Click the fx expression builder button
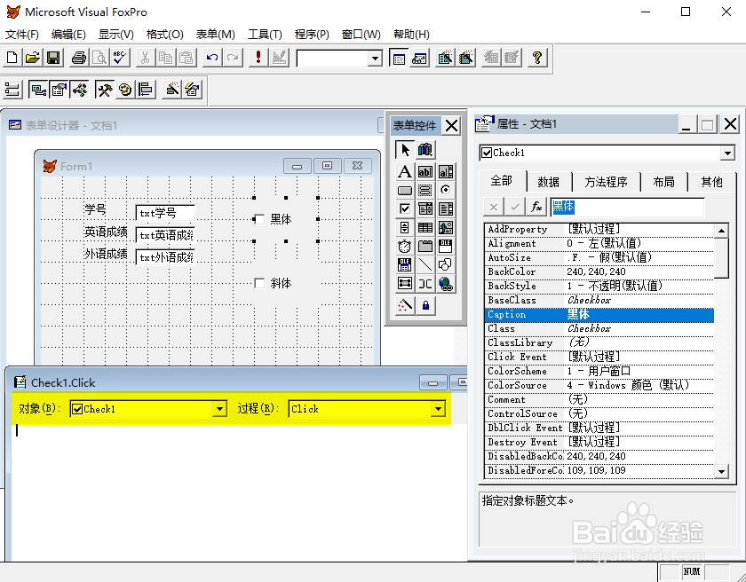Viewport: 746px width, 582px height. click(536, 207)
